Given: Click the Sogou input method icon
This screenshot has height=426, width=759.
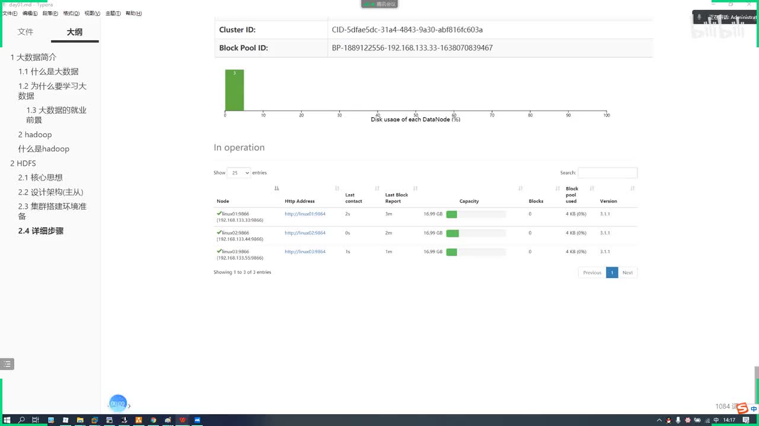Looking at the screenshot, I should pos(742,407).
